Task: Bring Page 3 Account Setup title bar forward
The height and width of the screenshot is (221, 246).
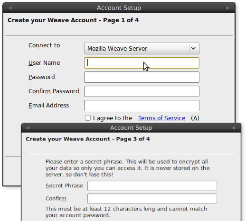Action: click(x=131, y=128)
